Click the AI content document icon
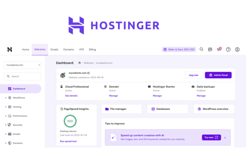246x164 pixels. pos(113,137)
